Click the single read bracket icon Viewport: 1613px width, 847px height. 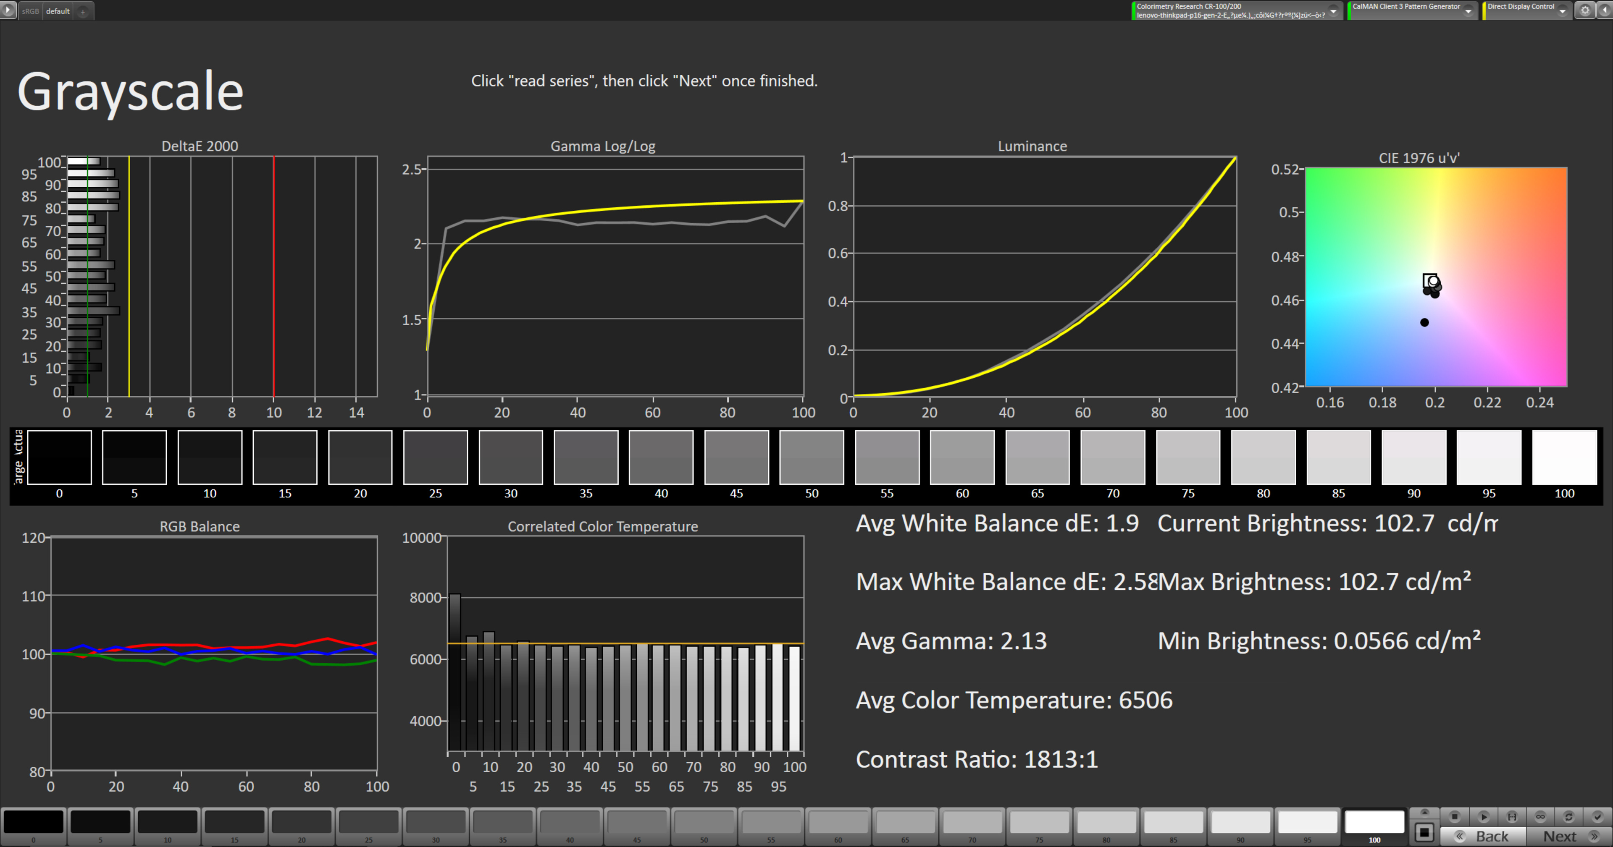click(x=1512, y=816)
